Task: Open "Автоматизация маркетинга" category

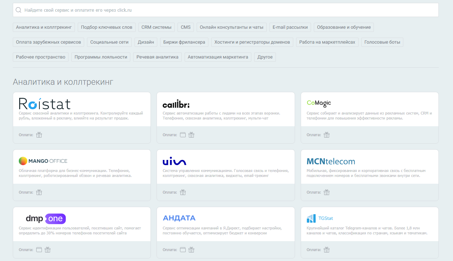Action: (218, 57)
